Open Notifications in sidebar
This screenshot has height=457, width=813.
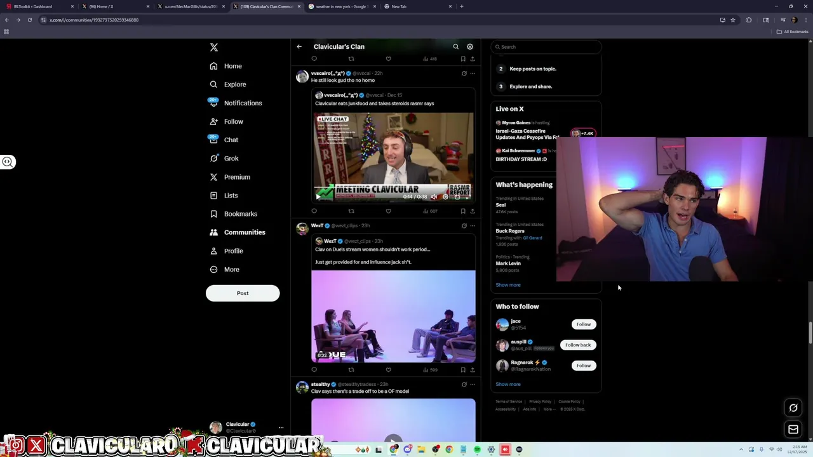click(x=235, y=103)
